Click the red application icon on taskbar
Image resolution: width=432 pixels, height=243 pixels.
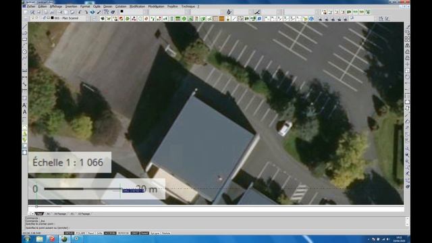click(52, 239)
